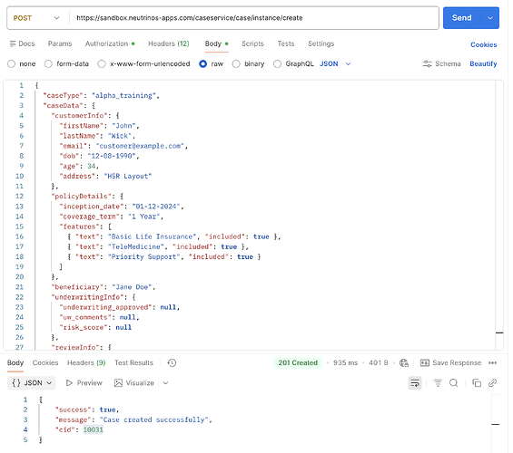
Task: Open the response more options ellipsis
Action: (x=492, y=363)
